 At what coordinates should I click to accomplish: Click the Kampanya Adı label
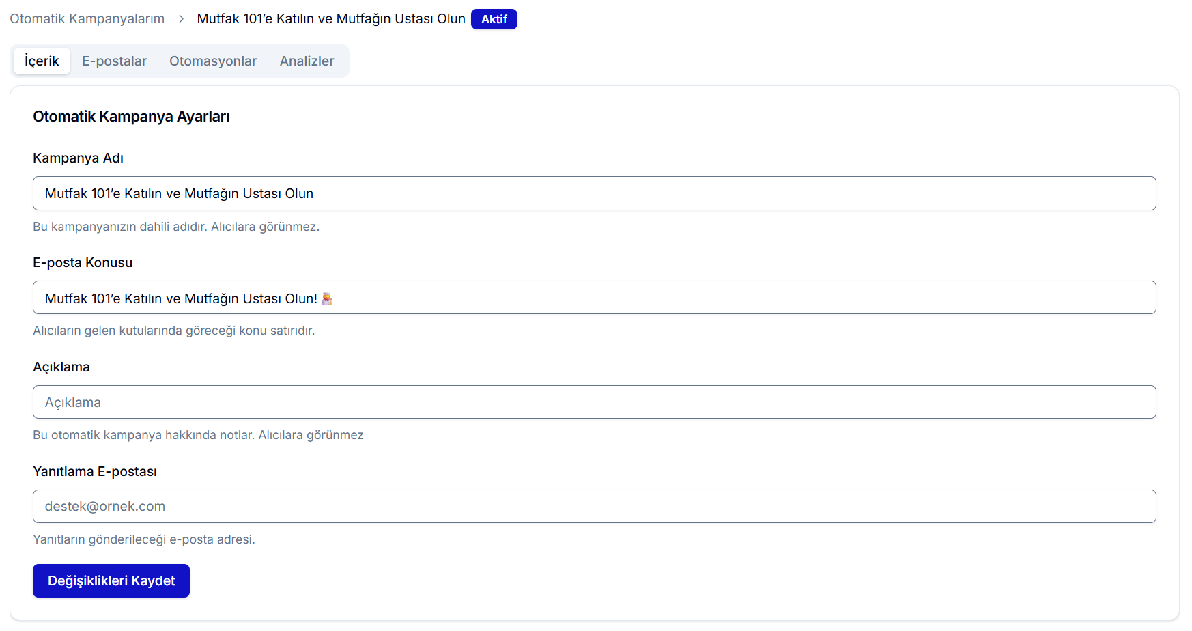click(x=78, y=158)
